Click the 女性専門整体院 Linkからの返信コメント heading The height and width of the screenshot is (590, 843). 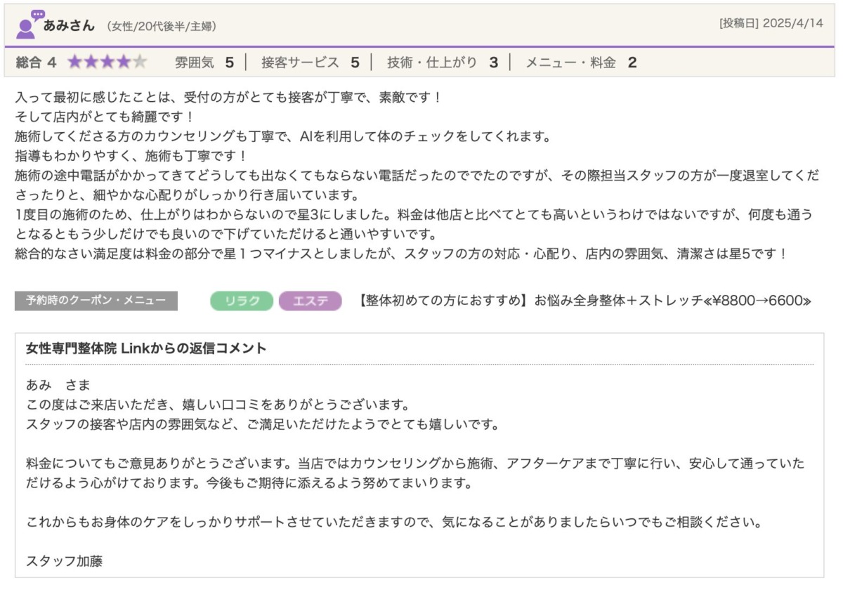click(x=146, y=348)
